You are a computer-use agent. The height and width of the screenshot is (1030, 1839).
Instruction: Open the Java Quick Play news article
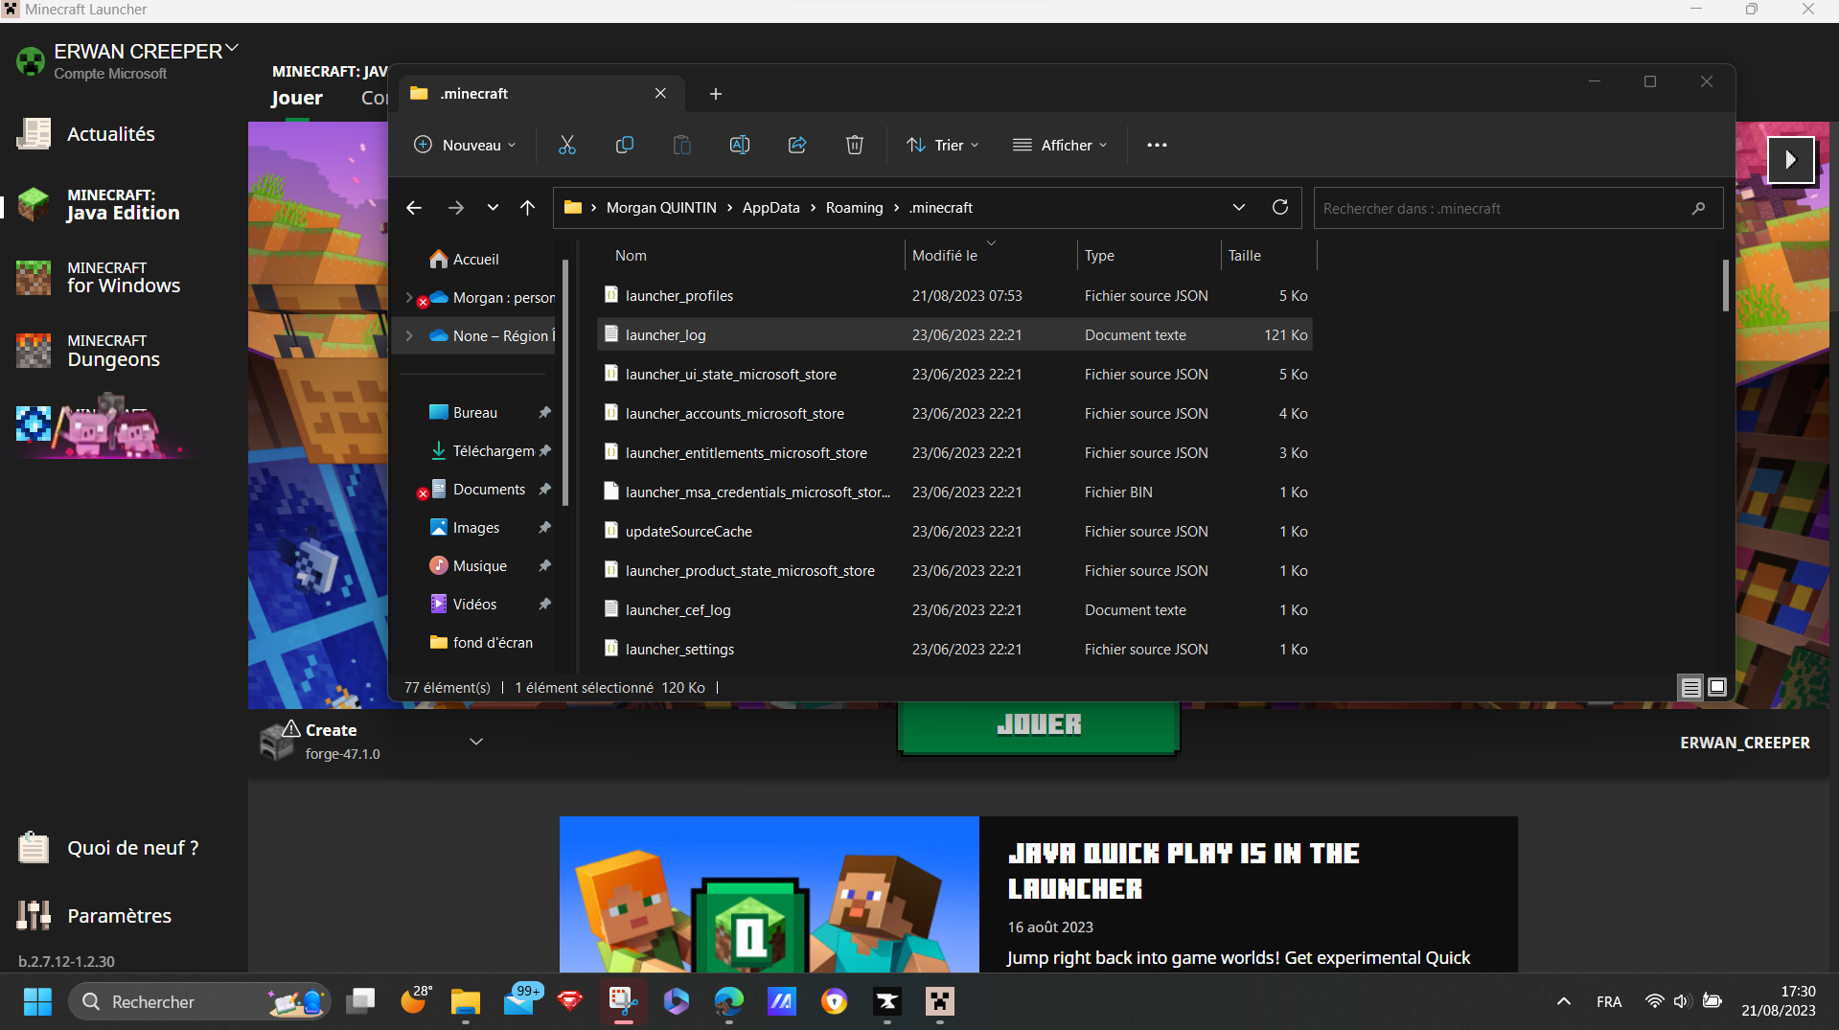1038,893
